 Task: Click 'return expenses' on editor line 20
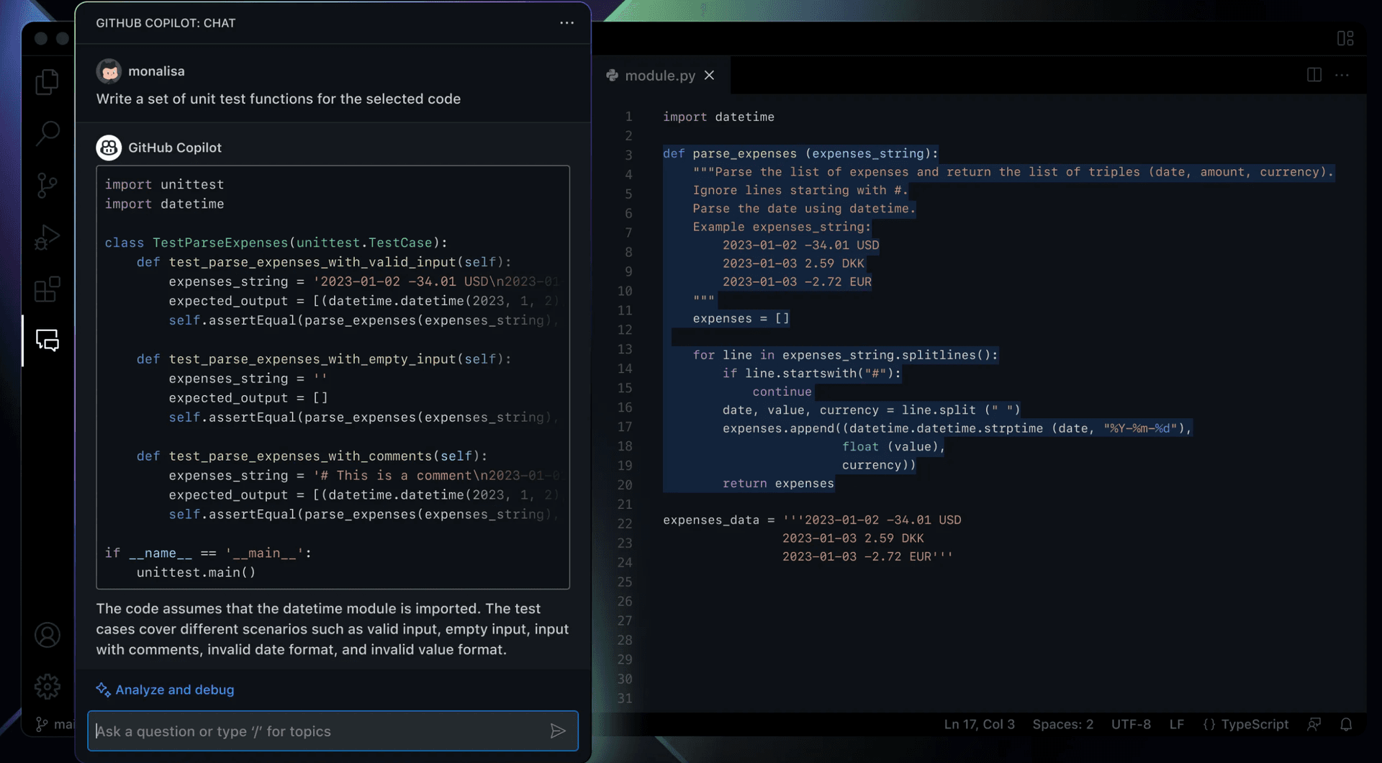[778, 484]
